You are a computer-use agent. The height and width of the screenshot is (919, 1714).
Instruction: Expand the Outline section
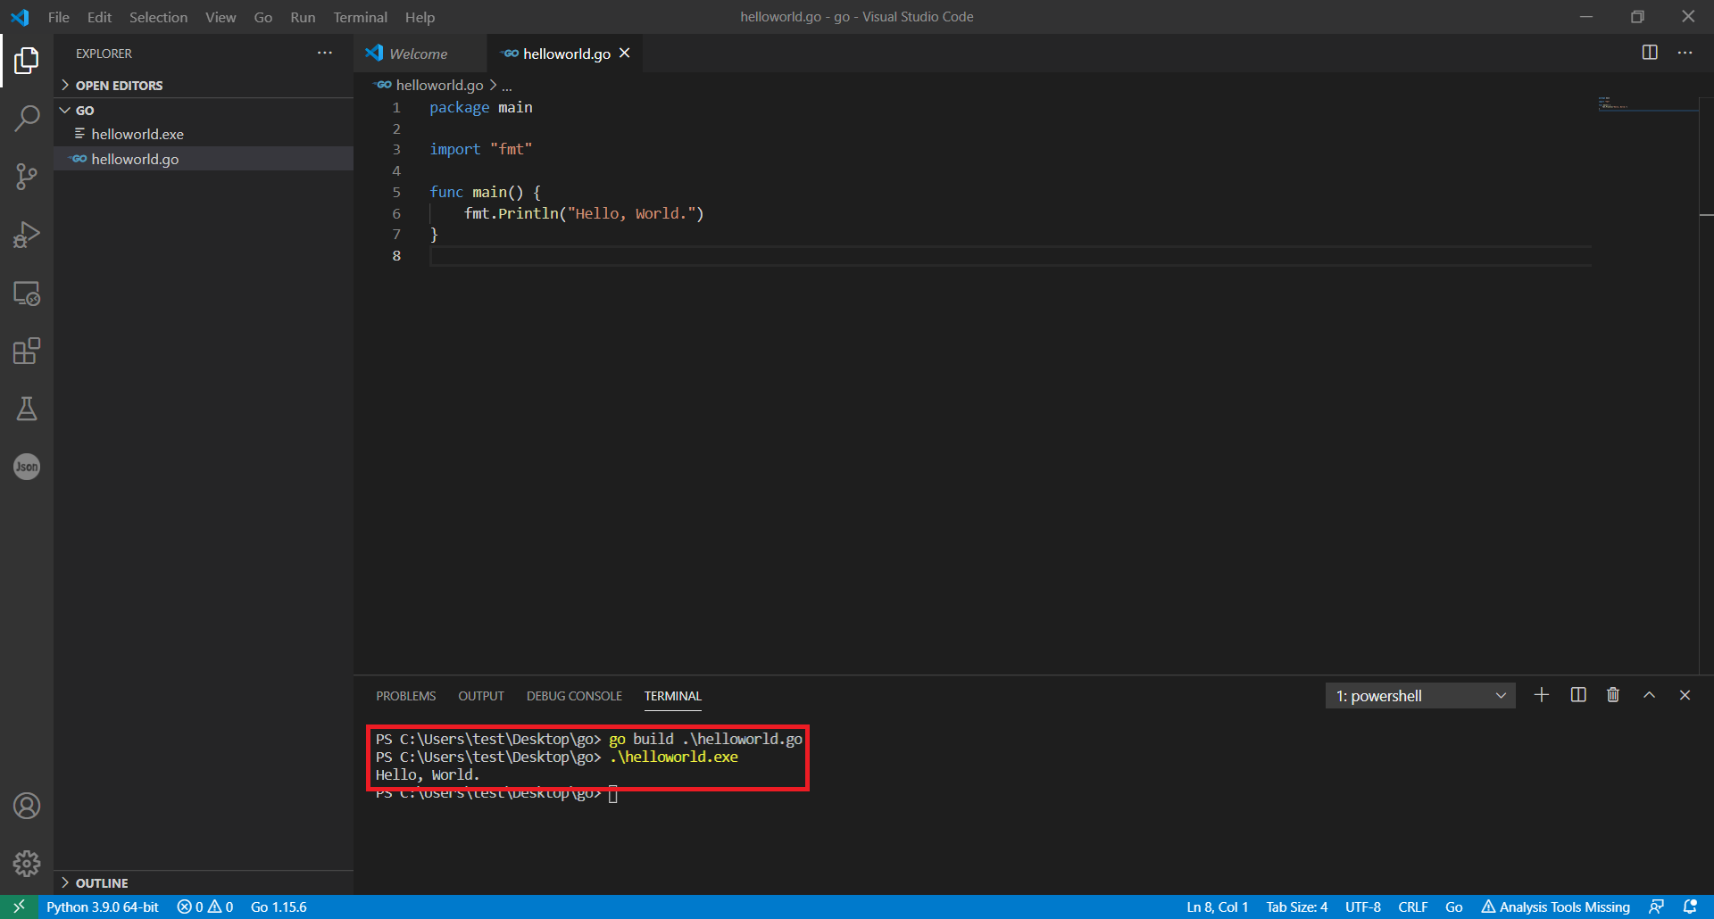click(204, 882)
